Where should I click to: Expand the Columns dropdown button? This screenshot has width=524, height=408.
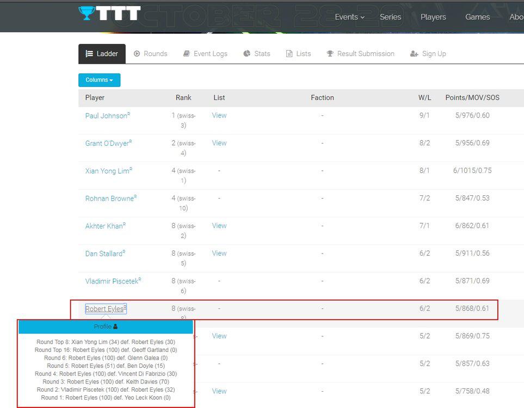pos(99,80)
